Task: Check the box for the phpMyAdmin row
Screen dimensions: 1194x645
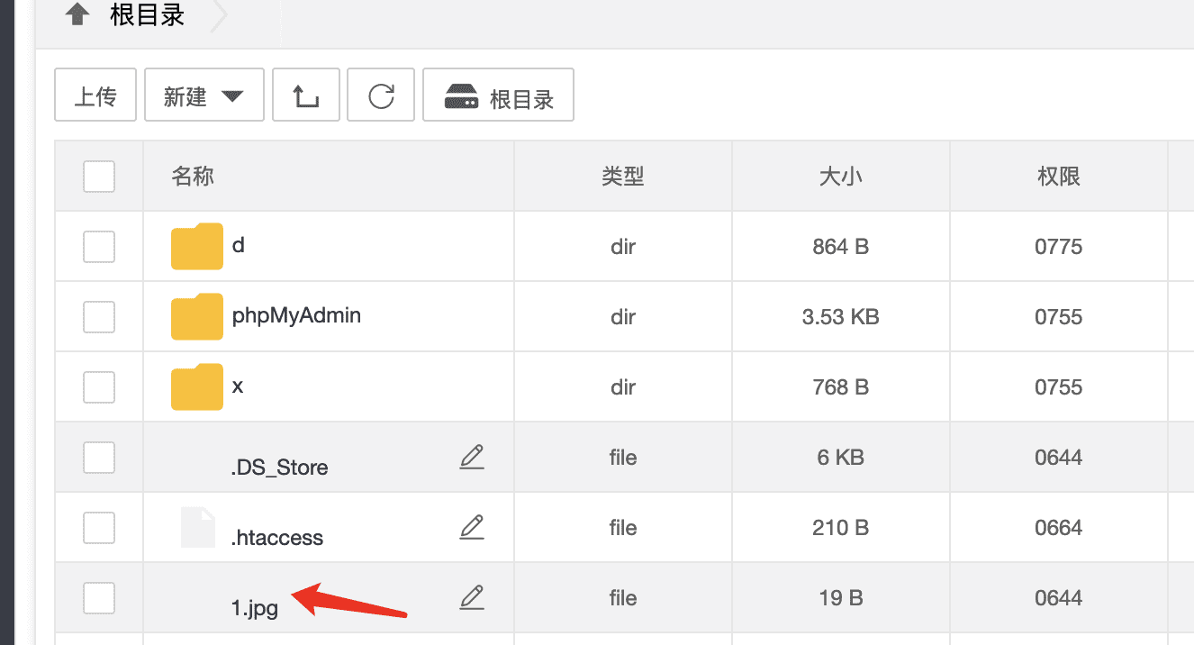Action: pyautogui.click(x=99, y=317)
